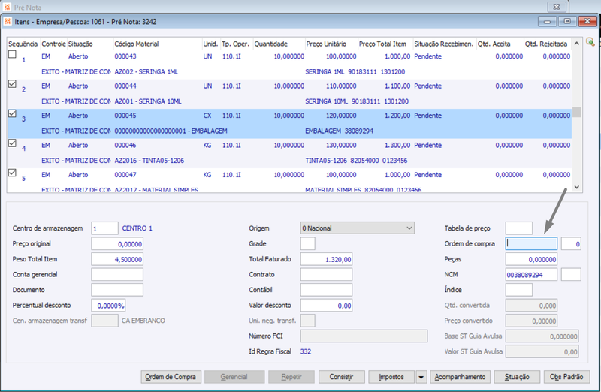This screenshot has height=392, width=601.
Task: Click the Situação button
Action: pos(517,377)
